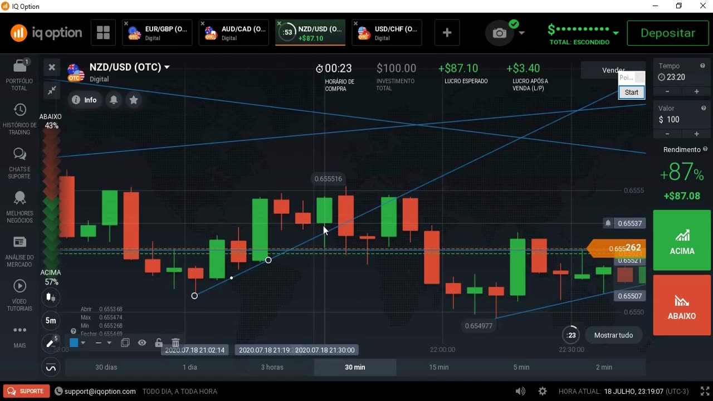Screen dimensions: 713x401
Task: Click the blue line color swatch
Action: click(74, 343)
